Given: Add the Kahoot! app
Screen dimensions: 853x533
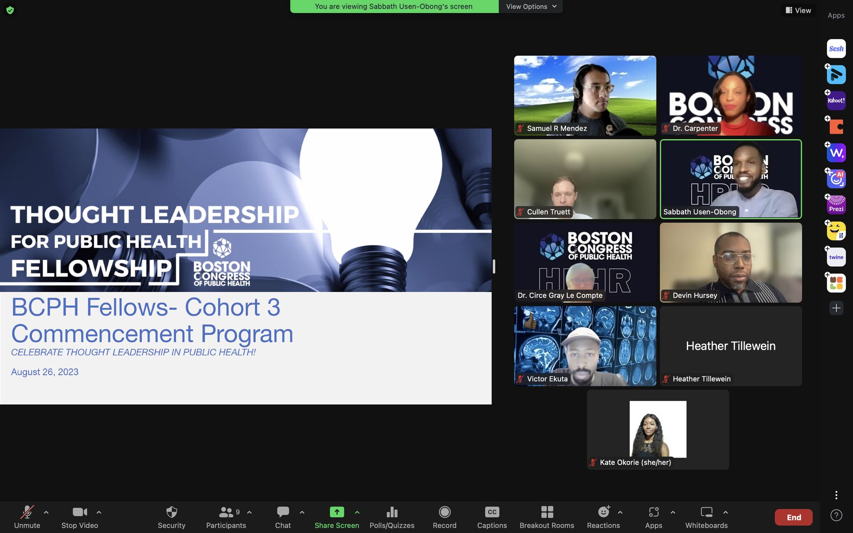Looking at the screenshot, I should click(836, 101).
